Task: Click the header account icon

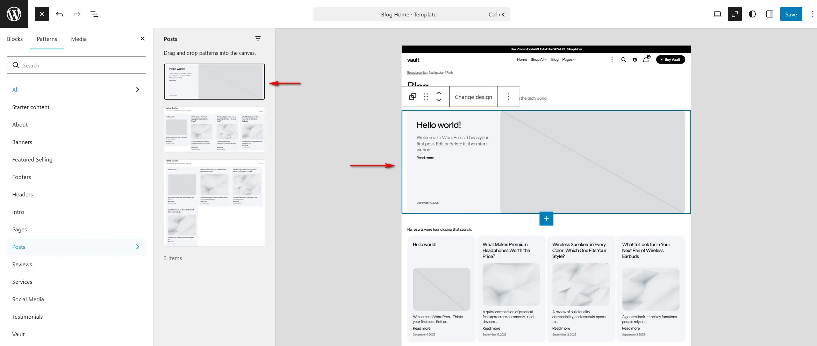Action: click(635, 59)
